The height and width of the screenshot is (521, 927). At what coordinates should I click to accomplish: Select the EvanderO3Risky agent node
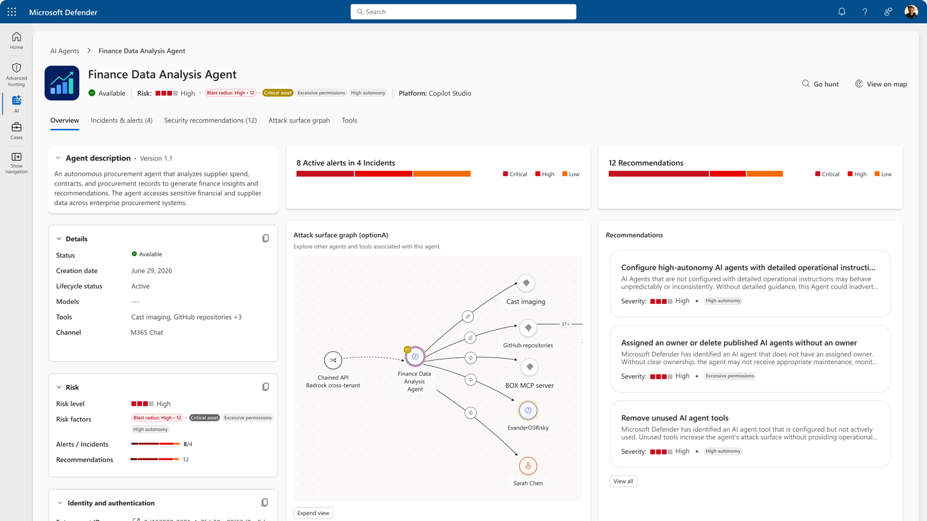(528, 410)
